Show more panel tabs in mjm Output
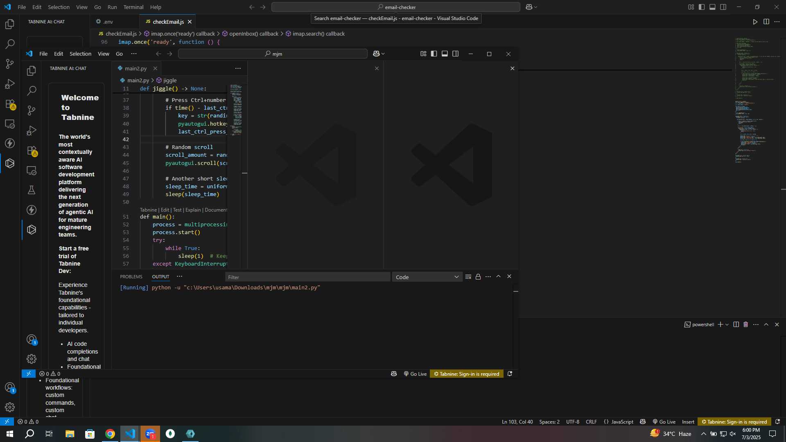786x442 pixels. (x=179, y=277)
